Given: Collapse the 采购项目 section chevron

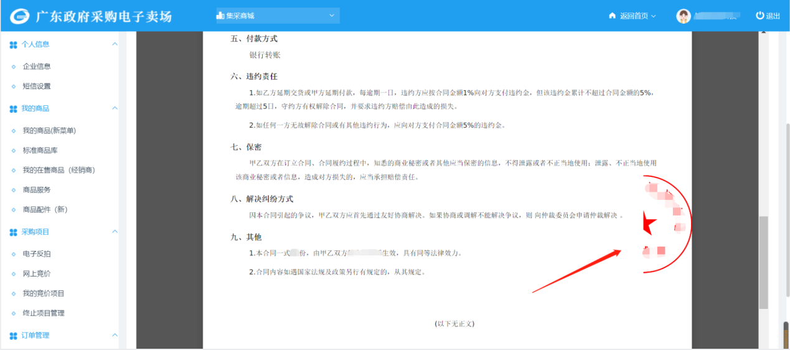Looking at the screenshot, I should point(115,232).
